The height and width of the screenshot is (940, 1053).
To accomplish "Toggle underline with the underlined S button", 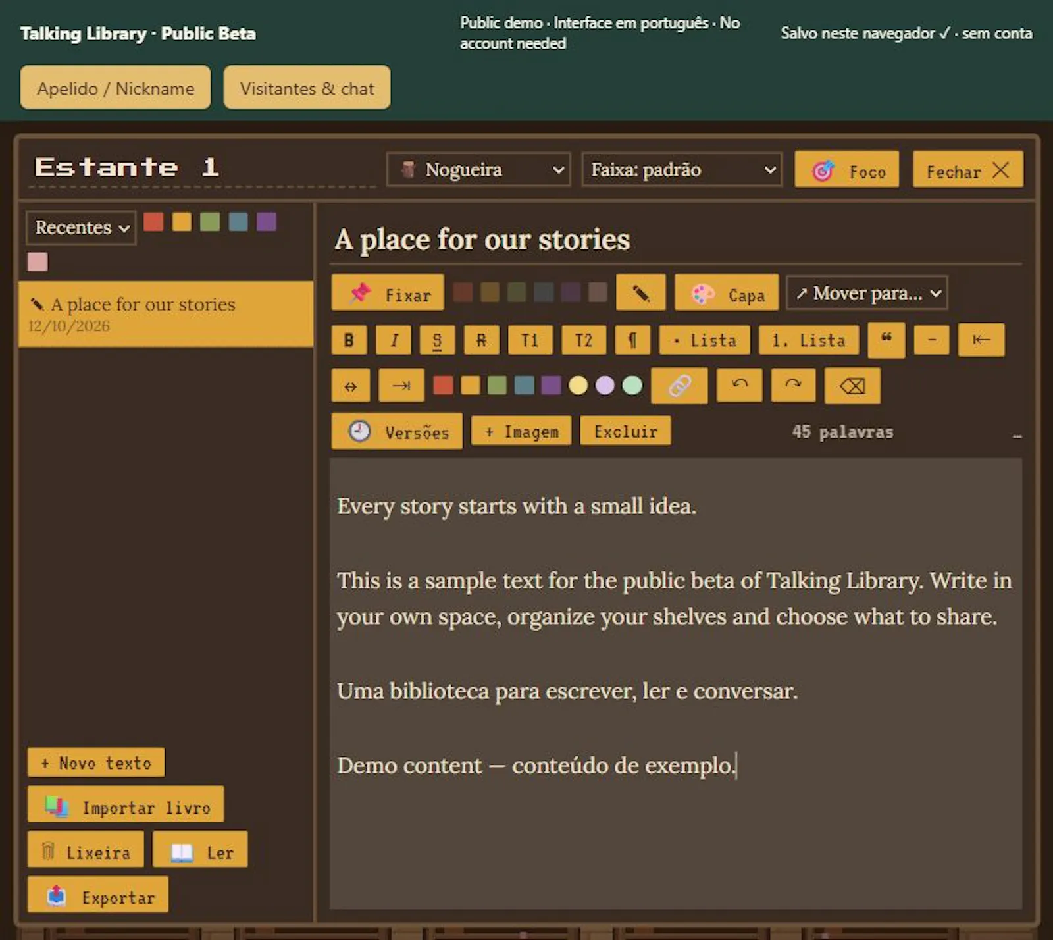I will 437,340.
